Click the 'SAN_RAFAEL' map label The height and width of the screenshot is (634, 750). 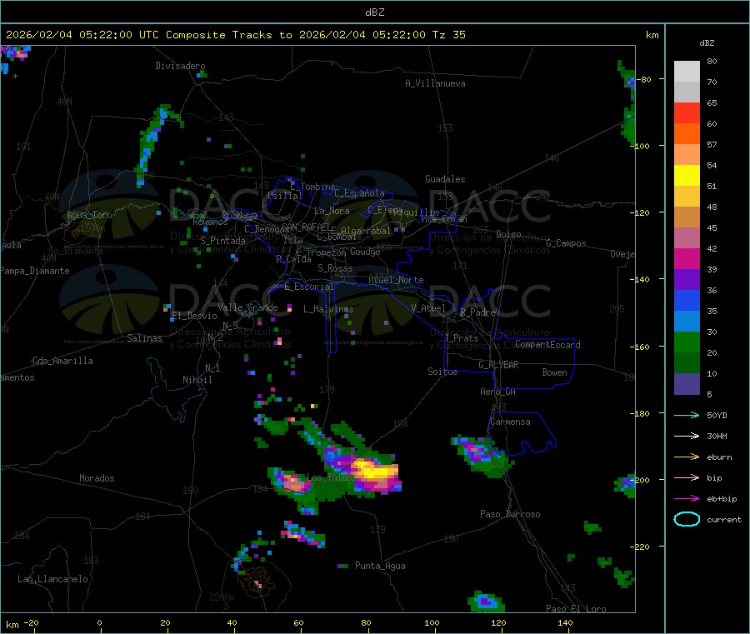coord(305,227)
